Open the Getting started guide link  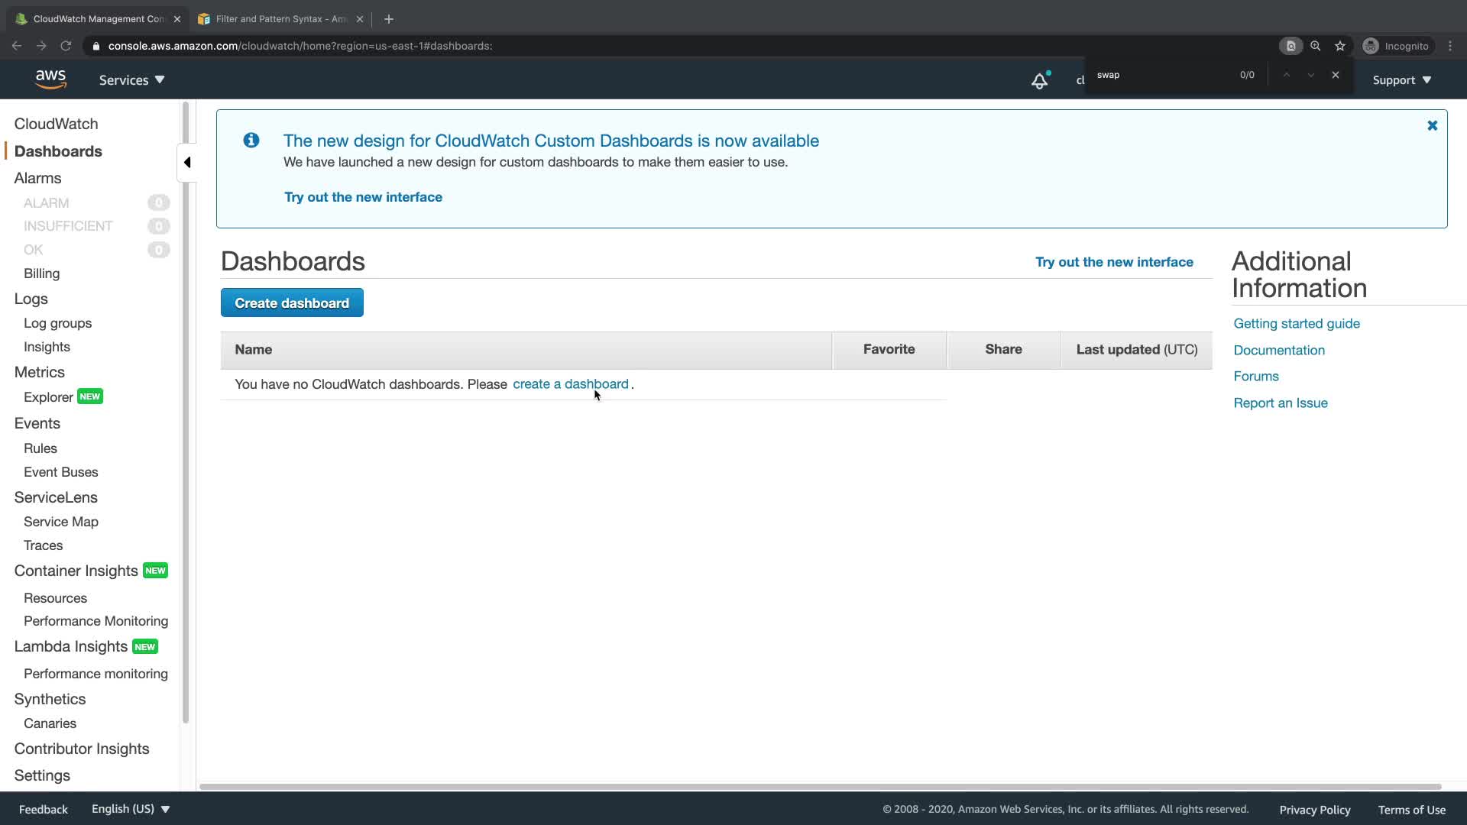coord(1296,324)
